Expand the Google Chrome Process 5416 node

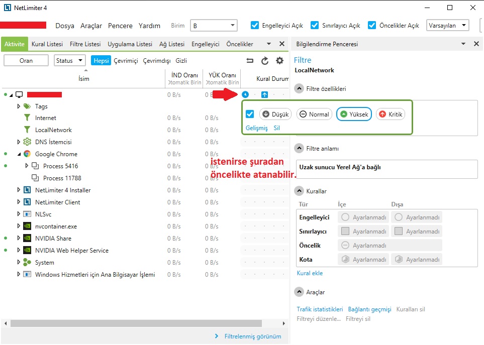coord(27,166)
